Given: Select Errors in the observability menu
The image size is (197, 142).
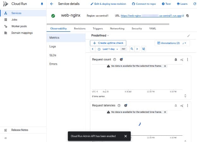Looking at the screenshot, I should point(66,64).
